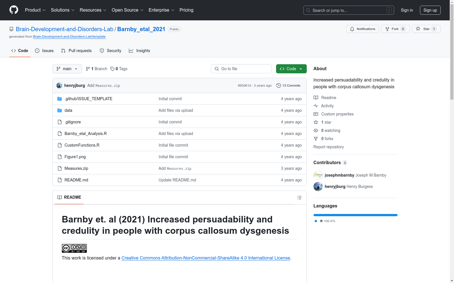The image size is (454, 283).
Task: Click the fork icon beside 0 forks
Action: (x=316, y=139)
